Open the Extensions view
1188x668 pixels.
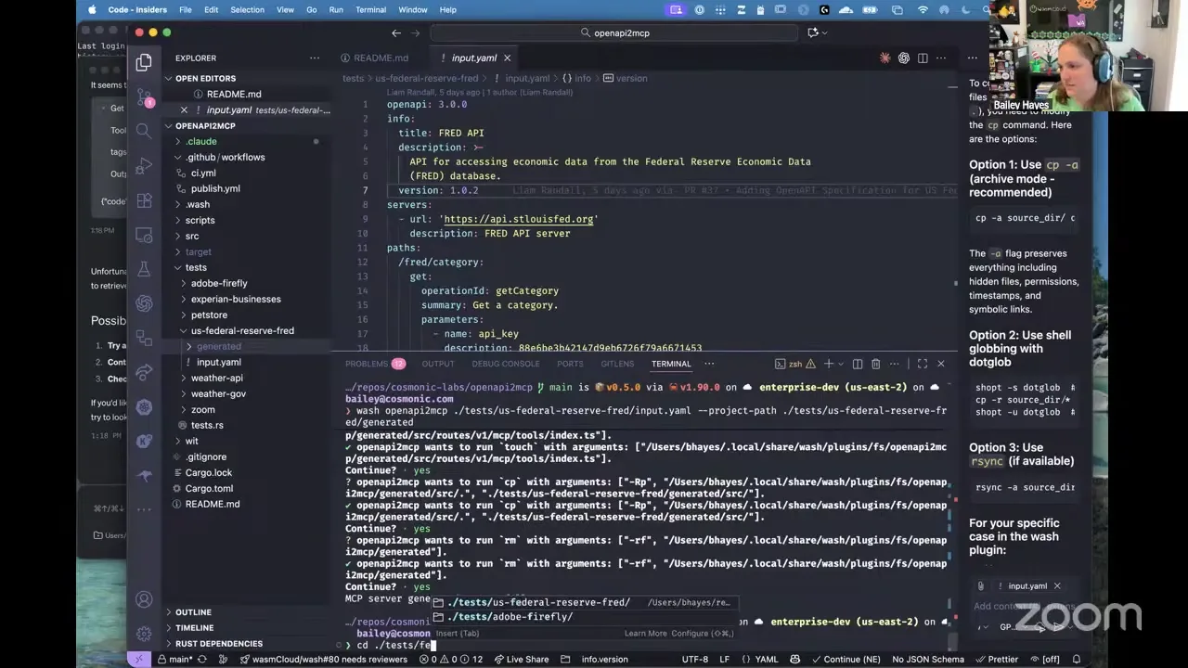144,200
